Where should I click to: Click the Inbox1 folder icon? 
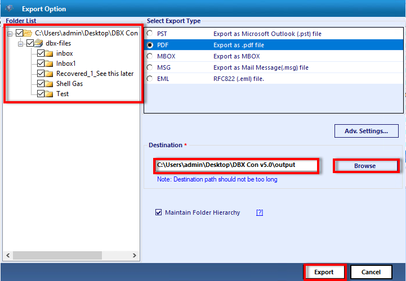[49, 64]
